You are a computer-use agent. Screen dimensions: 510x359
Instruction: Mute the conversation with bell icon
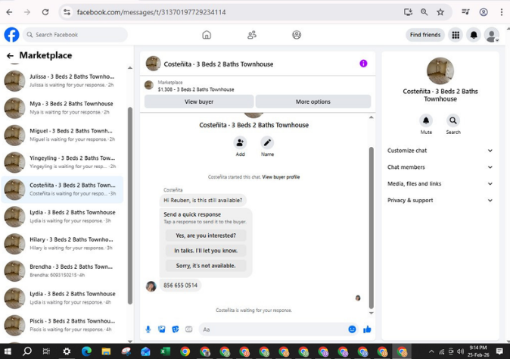pyautogui.click(x=426, y=120)
